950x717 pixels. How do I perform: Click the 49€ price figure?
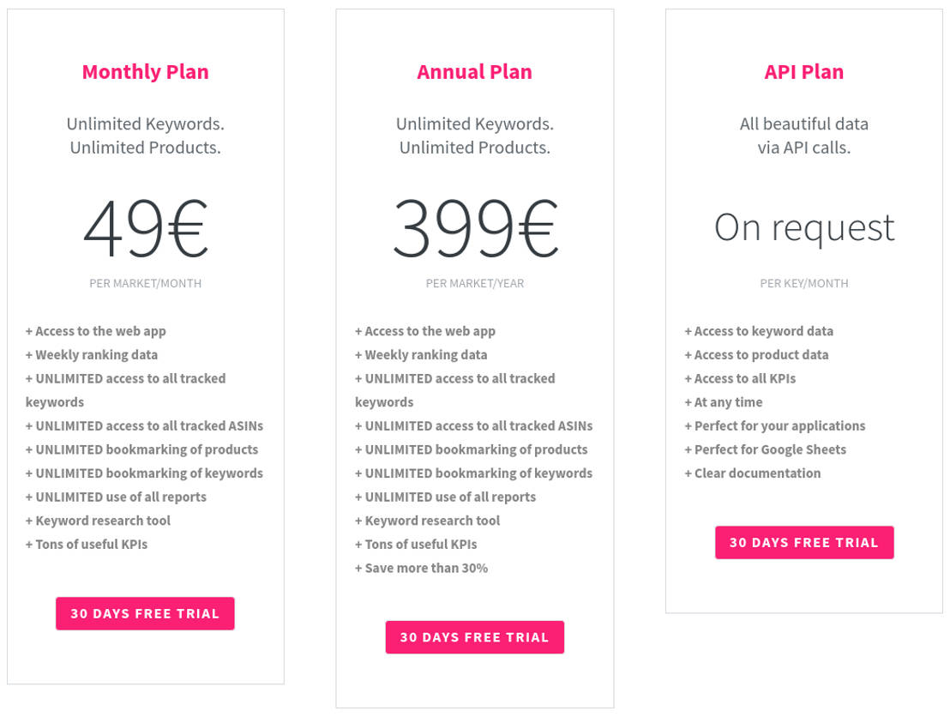pos(145,228)
